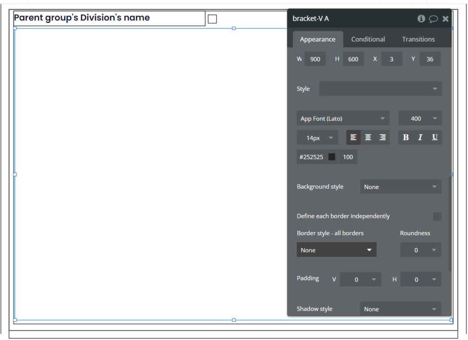Switch to the Transitions tab

click(x=418, y=39)
